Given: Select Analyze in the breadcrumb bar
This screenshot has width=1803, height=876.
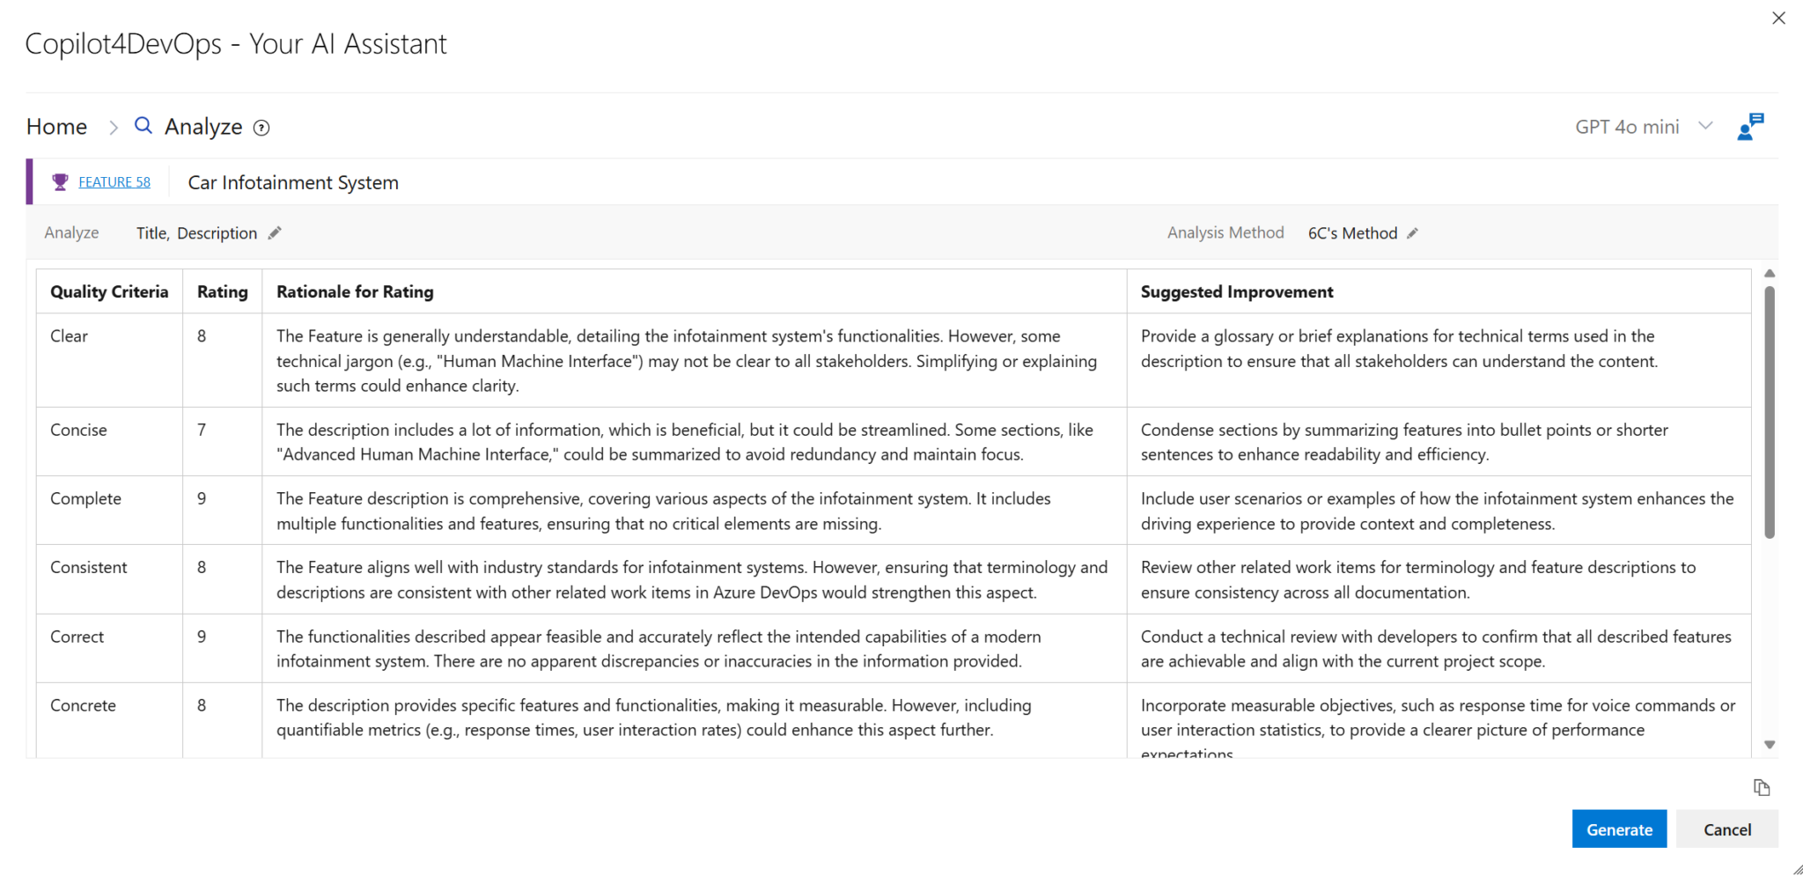Looking at the screenshot, I should [202, 126].
